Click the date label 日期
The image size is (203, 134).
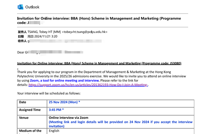coord(21,36)
